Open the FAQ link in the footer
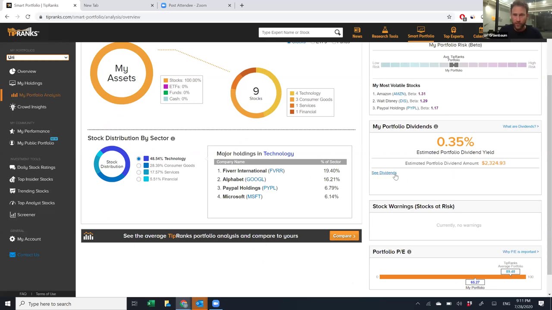The width and height of the screenshot is (552, 310). tap(23, 294)
